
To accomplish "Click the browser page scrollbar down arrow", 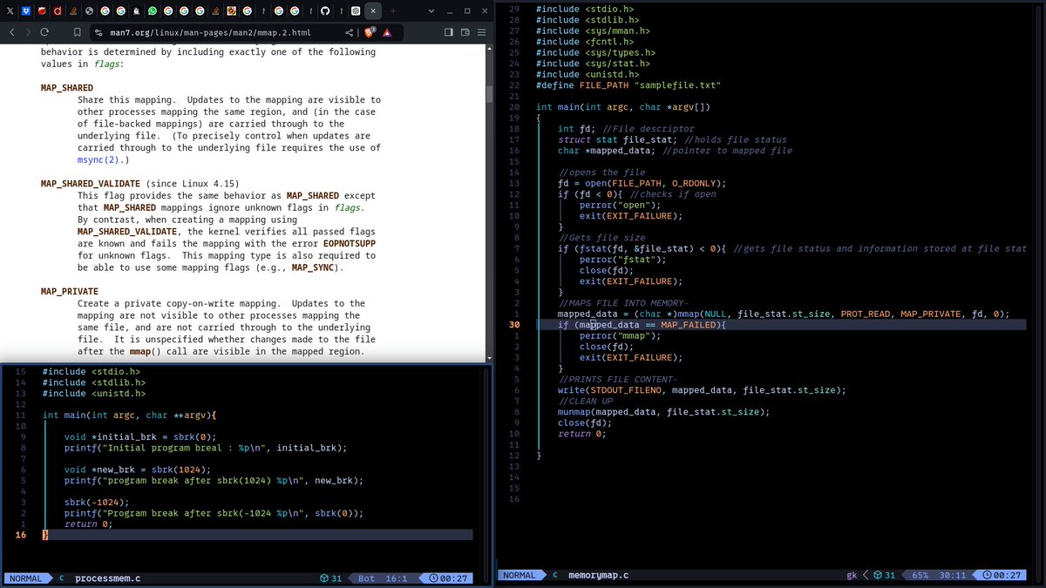I will point(489,357).
